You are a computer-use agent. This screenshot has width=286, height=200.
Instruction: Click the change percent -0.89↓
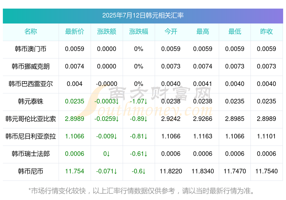(x=139, y=119)
